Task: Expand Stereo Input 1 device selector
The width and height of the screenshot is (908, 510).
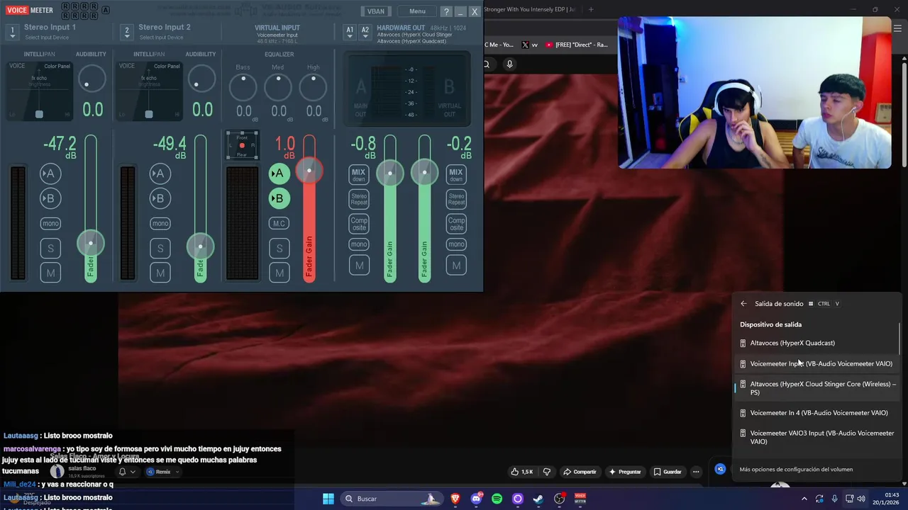Action: coord(12,32)
